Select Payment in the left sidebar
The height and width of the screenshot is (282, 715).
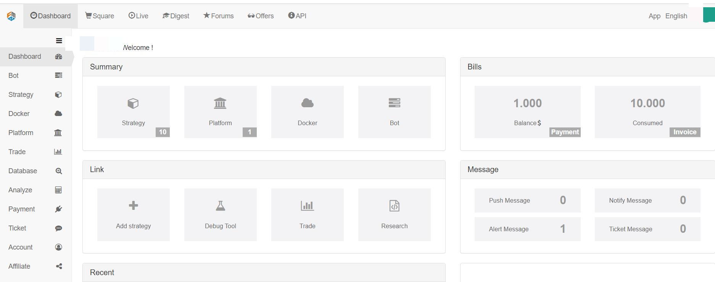36,209
